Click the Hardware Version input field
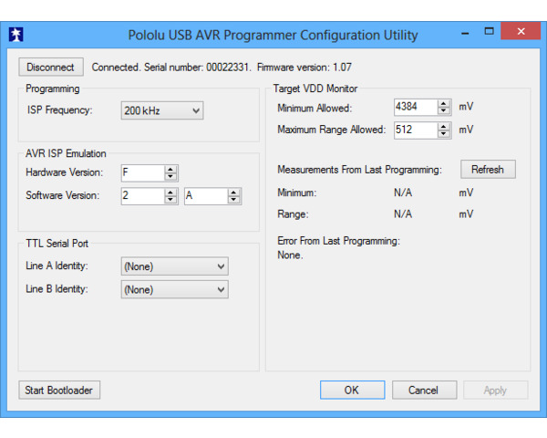 (x=143, y=172)
